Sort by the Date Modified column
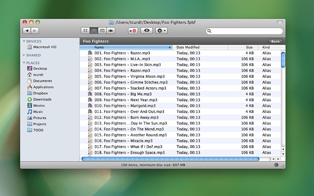Viewport: 314px width, 196px height. [x=200, y=47]
